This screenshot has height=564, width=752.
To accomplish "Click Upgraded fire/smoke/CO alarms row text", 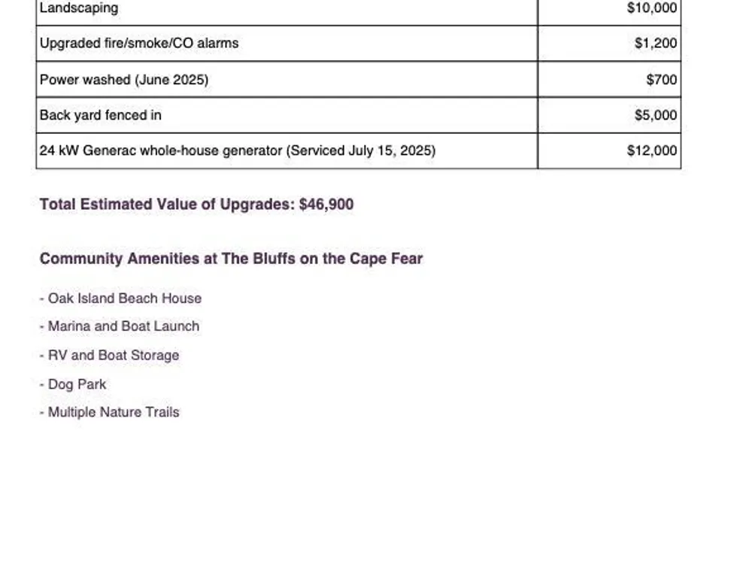I will 139,43.
